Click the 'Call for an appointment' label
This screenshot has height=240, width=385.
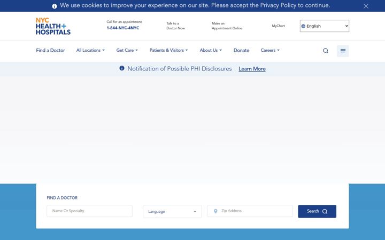(124, 22)
